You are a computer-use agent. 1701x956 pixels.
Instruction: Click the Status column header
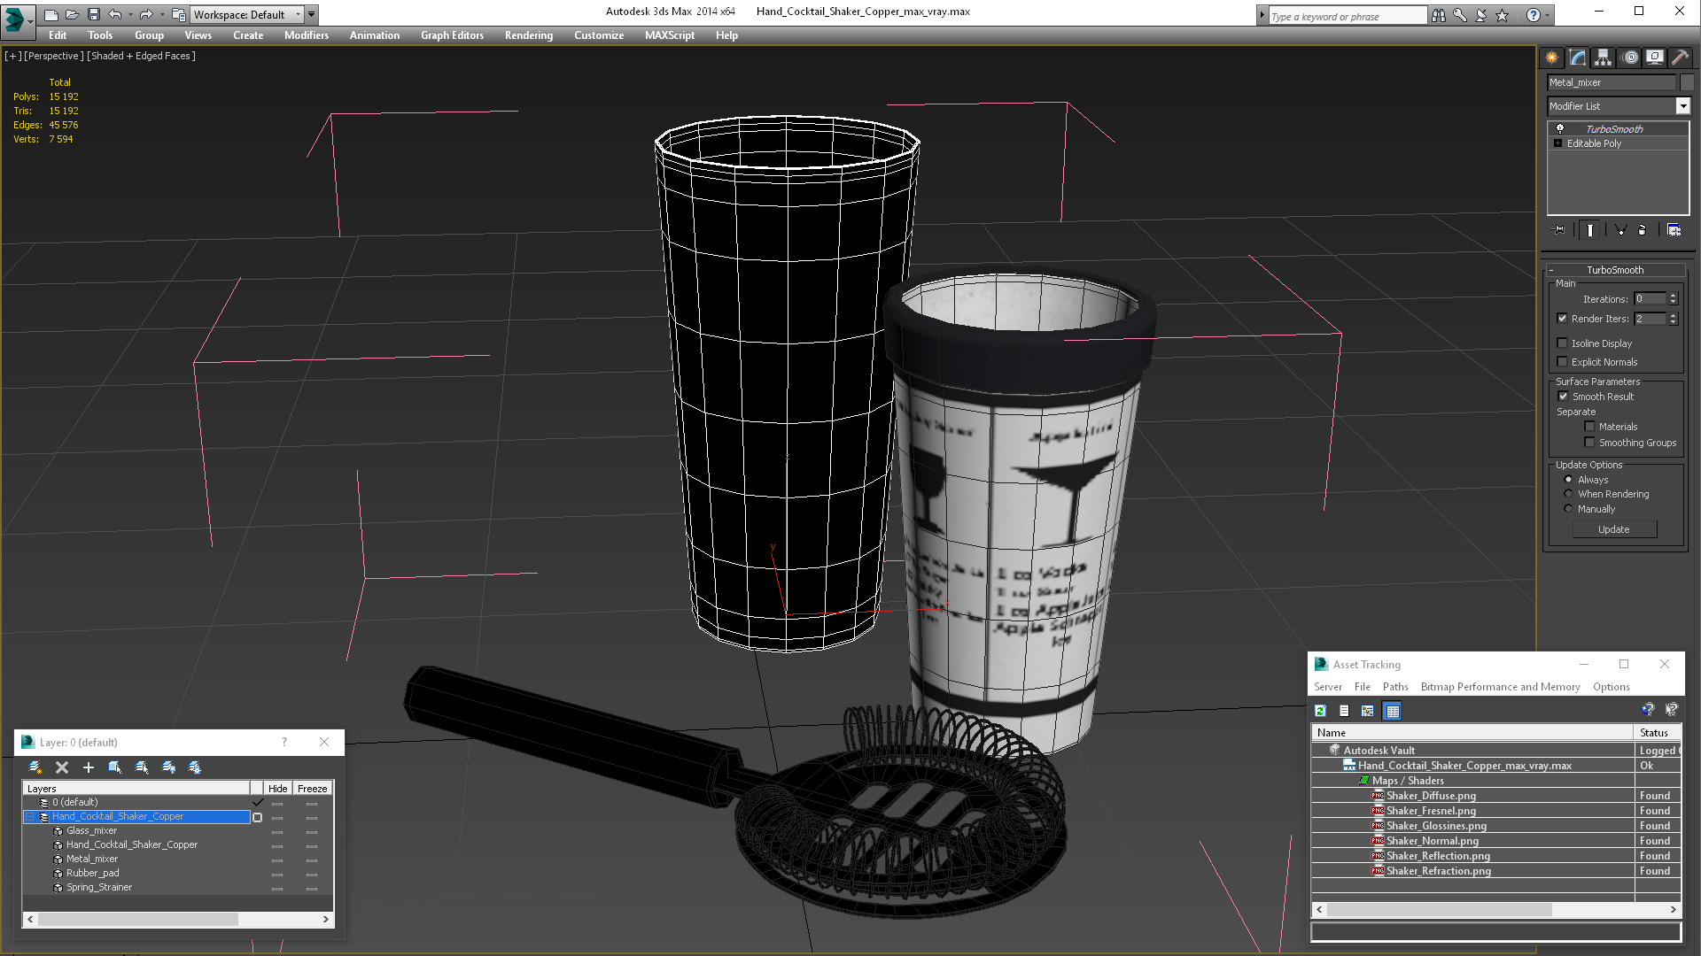click(x=1655, y=733)
